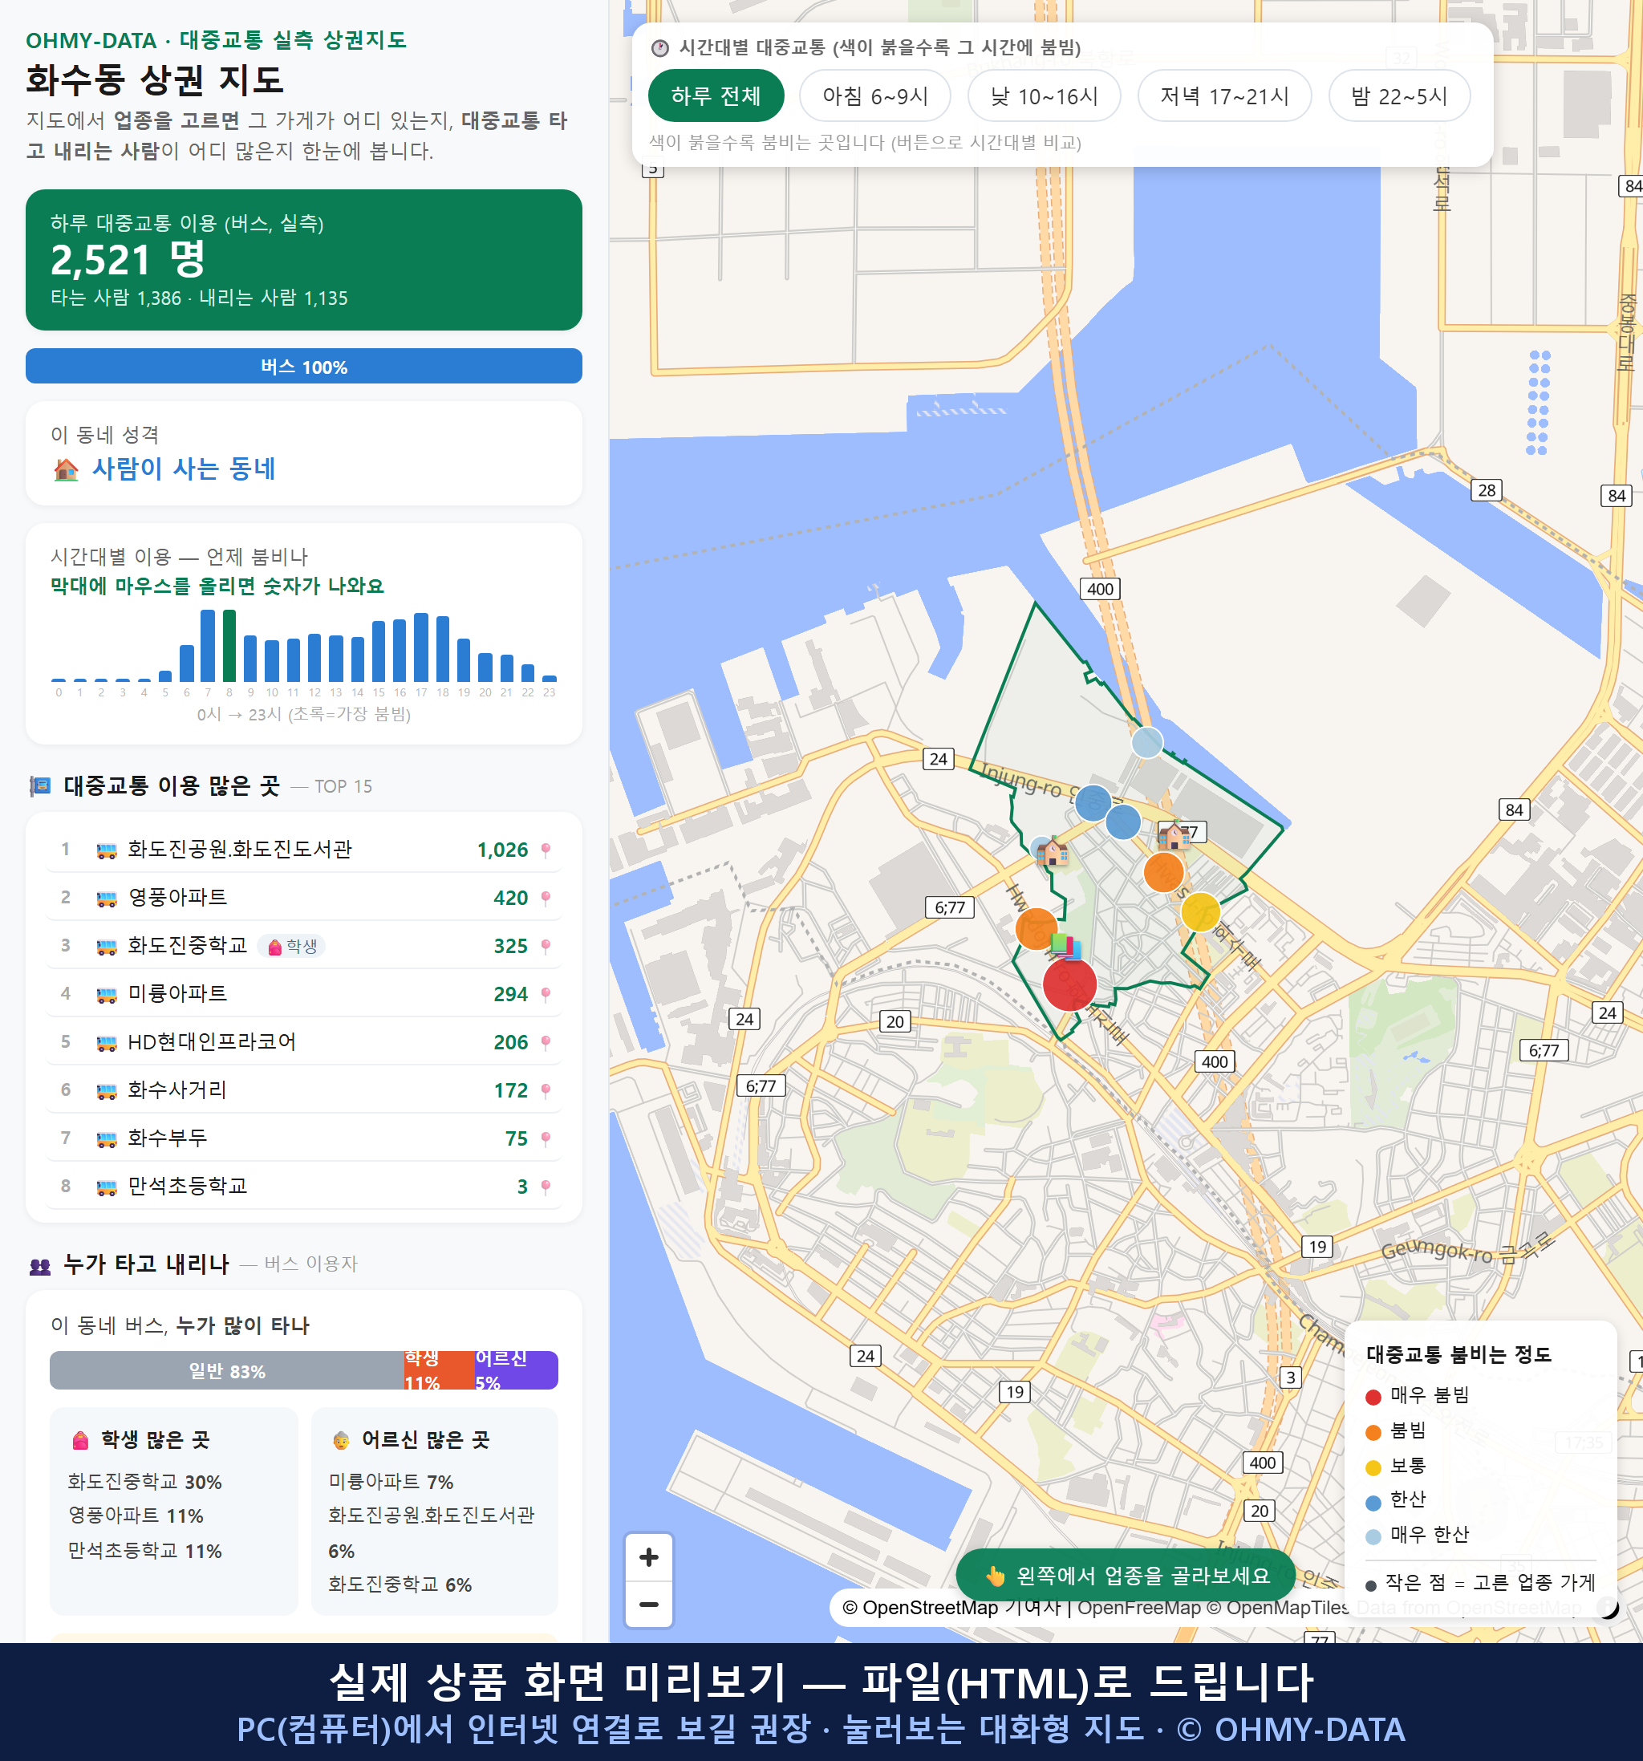Select the 저녁 17~21시 time filter
This screenshot has height=1761, width=1643.
point(1224,95)
